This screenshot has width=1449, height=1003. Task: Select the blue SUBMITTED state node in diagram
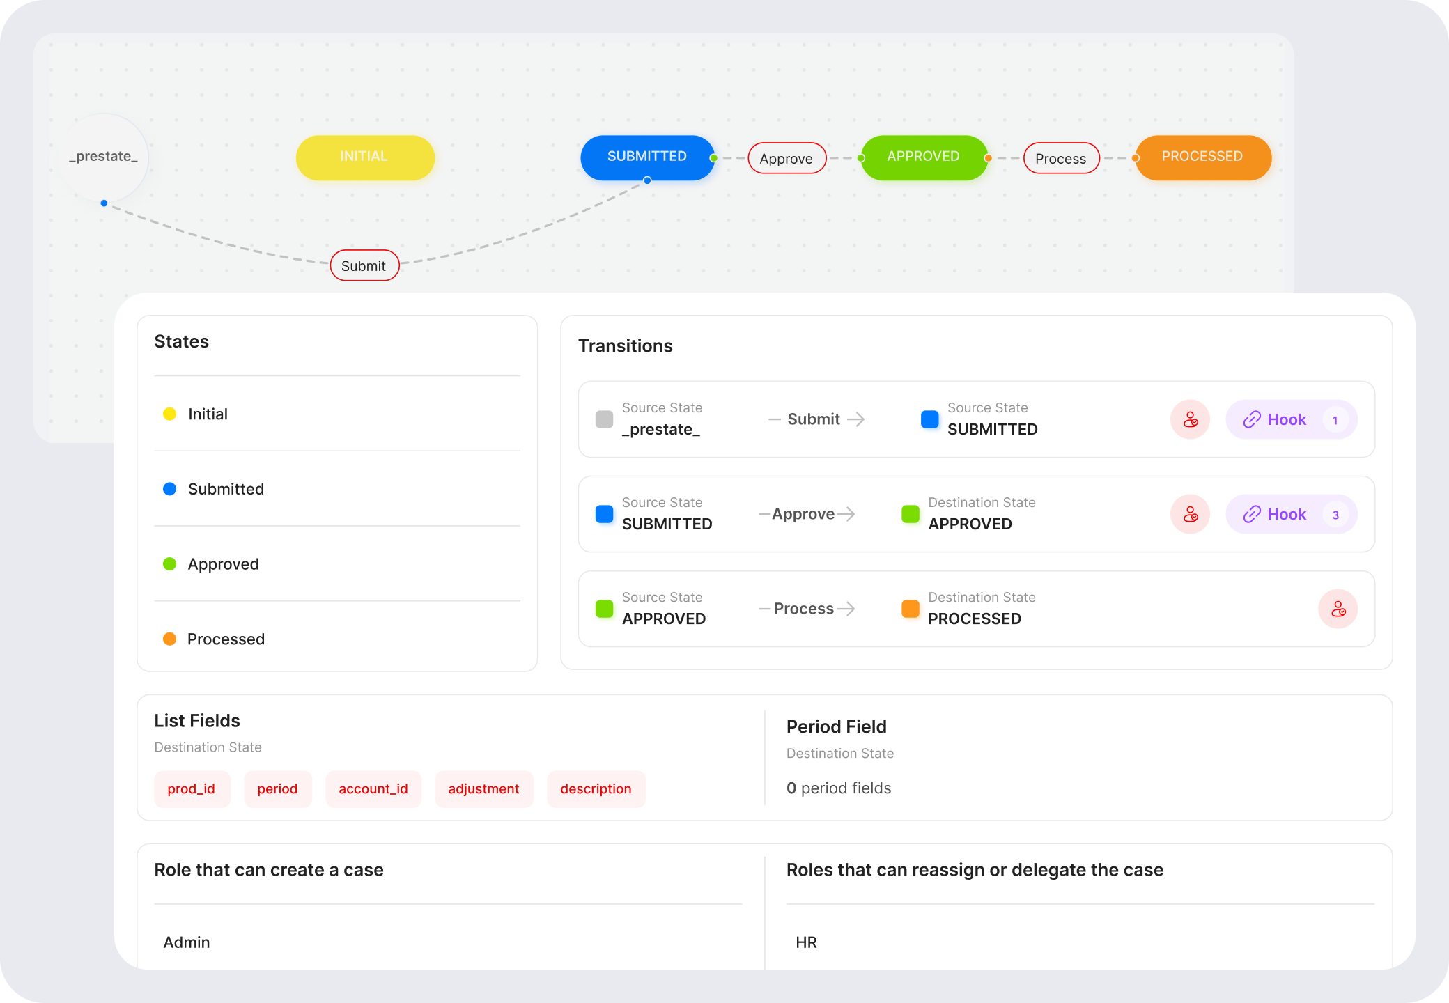point(646,157)
